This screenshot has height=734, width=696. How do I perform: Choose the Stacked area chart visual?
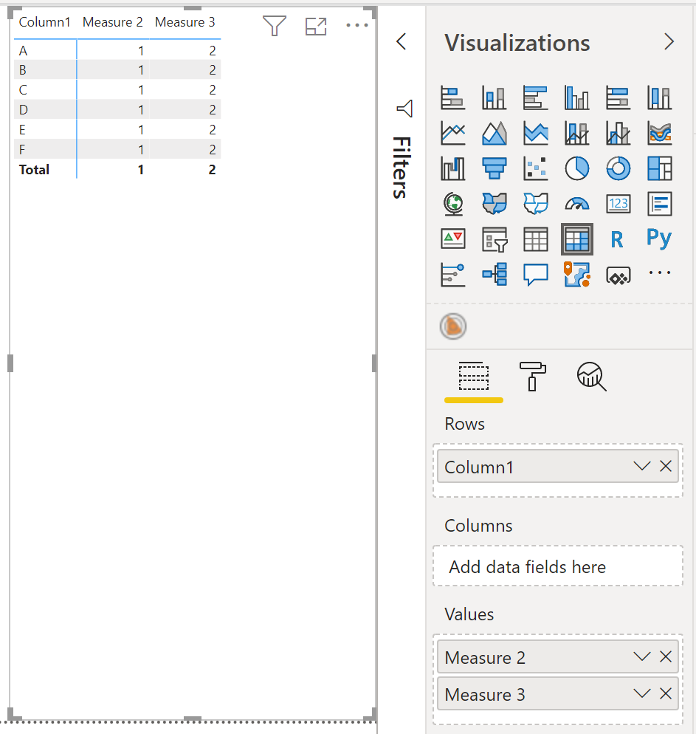[536, 133]
